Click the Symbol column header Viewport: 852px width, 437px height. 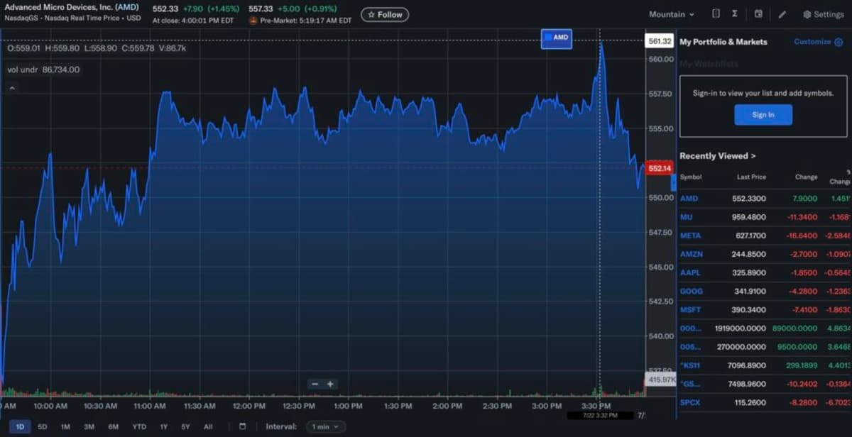point(690,177)
